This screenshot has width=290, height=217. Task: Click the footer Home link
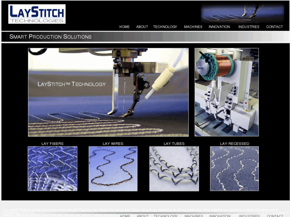(x=125, y=216)
